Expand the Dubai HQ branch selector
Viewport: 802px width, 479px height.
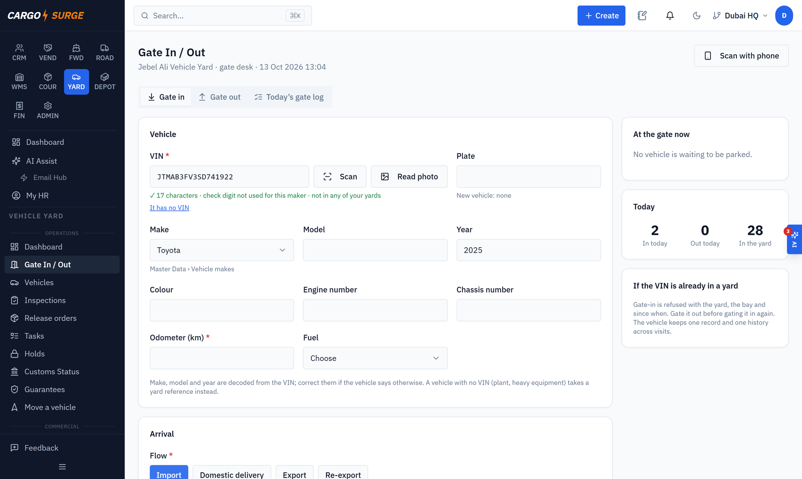tap(740, 15)
